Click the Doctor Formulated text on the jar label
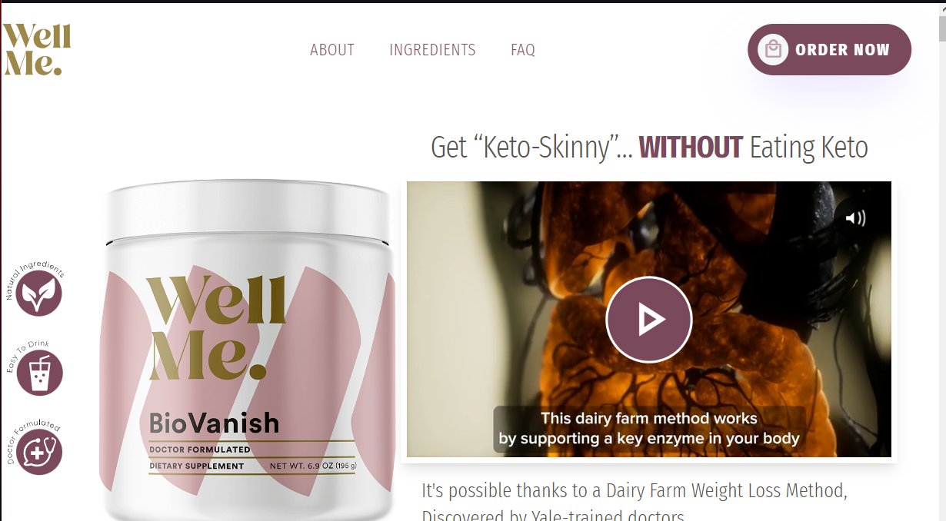 (x=200, y=450)
